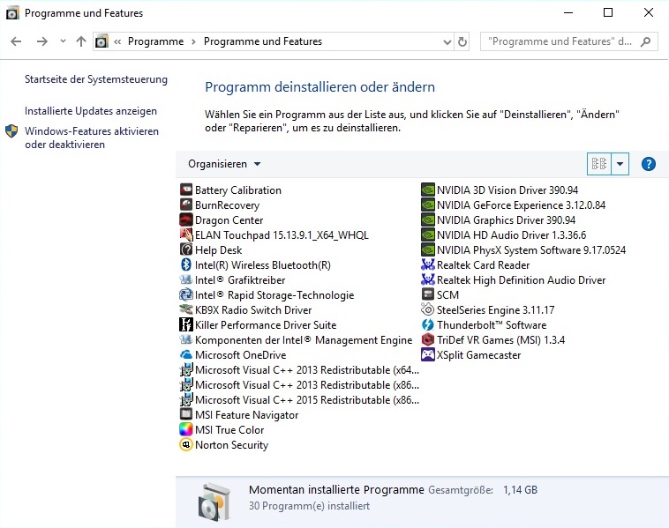
Task: Click the Realtek Card Reader icon
Action: click(x=427, y=264)
